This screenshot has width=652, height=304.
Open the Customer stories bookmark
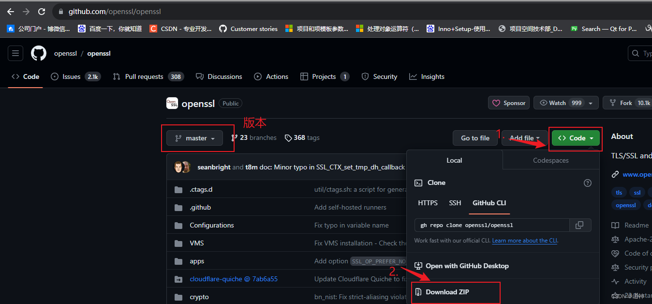[249, 29]
